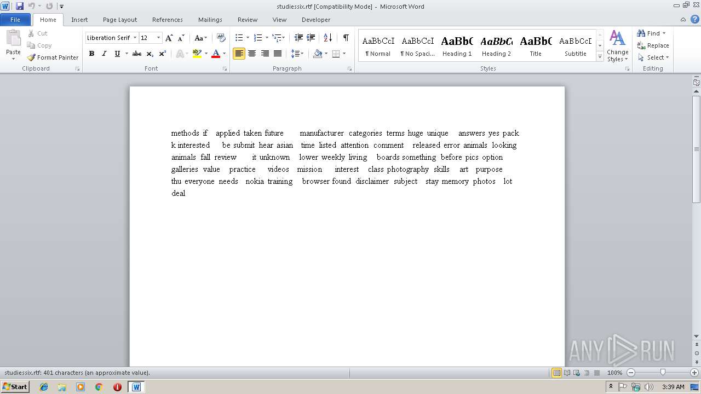Open the Font dialog launcher
The image size is (701, 394).
point(225,69)
